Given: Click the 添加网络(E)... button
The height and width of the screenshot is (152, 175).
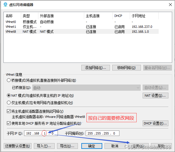Looking at the screenshot, I should [x=96, y=68].
